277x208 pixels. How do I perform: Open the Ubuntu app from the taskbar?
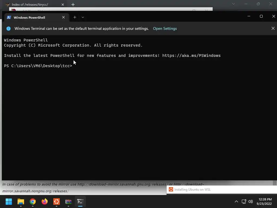(57, 201)
